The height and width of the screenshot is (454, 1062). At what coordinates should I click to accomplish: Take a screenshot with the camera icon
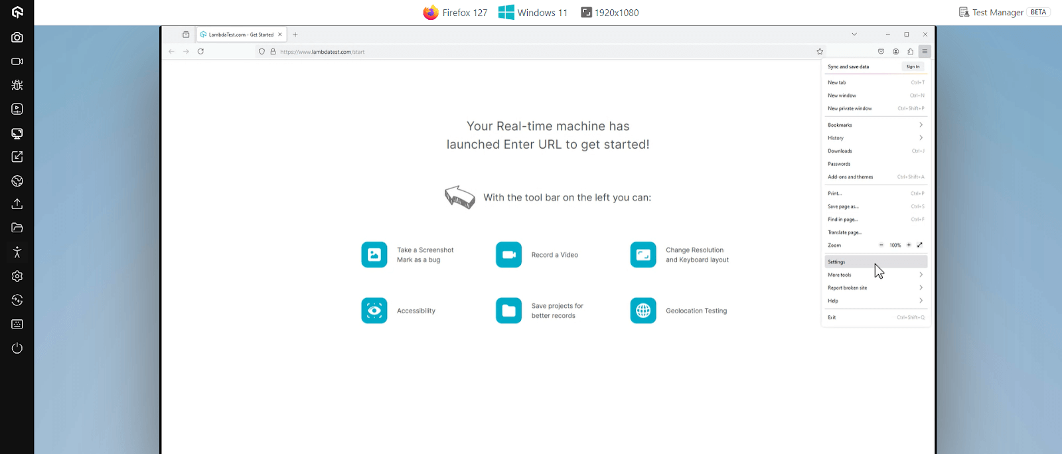click(x=17, y=37)
